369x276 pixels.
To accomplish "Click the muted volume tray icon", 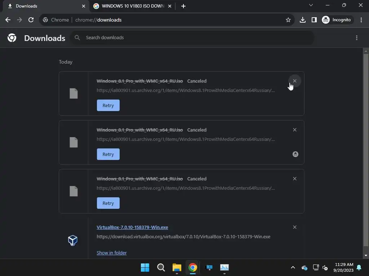I will point(325,267).
